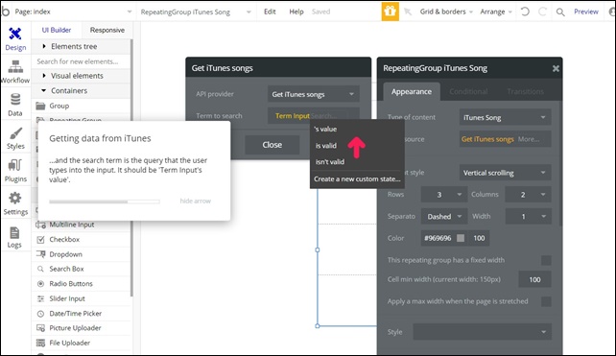Select Create a new custom state option
Image resolution: width=616 pixels, height=356 pixels.
point(357,178)
